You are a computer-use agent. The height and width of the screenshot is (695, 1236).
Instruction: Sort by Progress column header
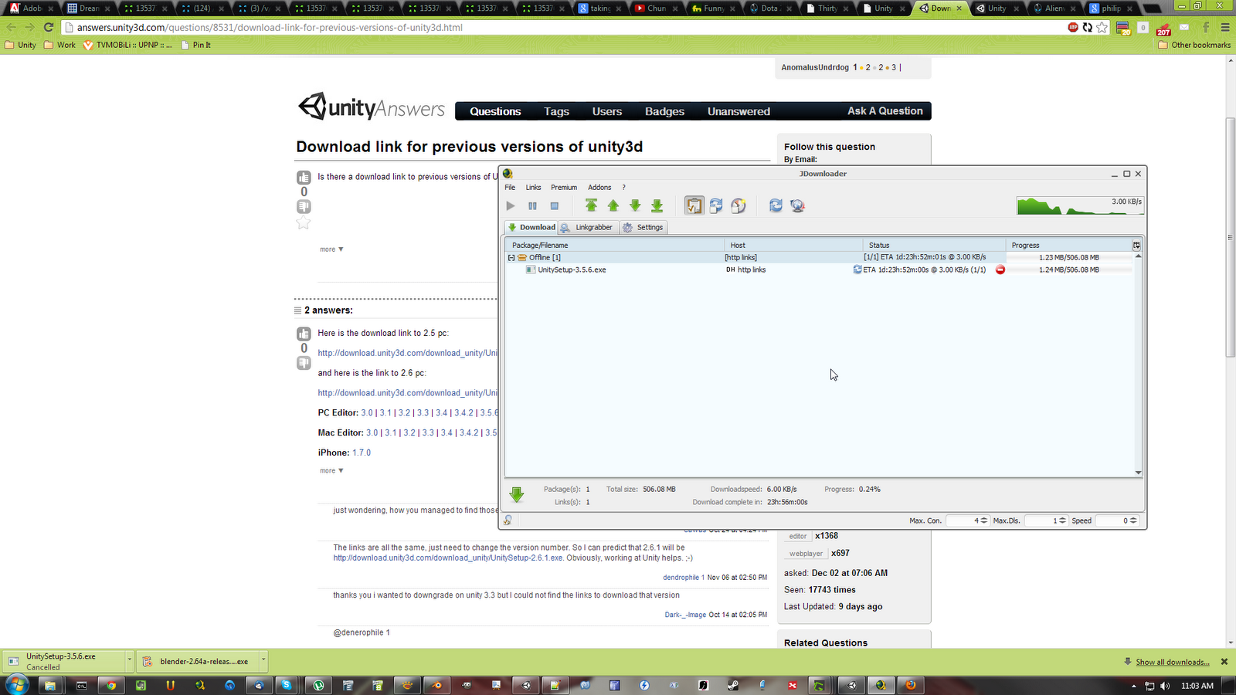pyautogui.click(x=1069, y=246)
